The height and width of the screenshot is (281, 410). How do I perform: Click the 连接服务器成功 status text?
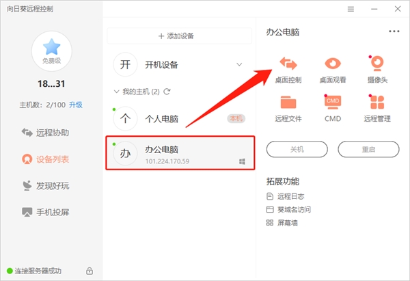(x=38, y=271)
